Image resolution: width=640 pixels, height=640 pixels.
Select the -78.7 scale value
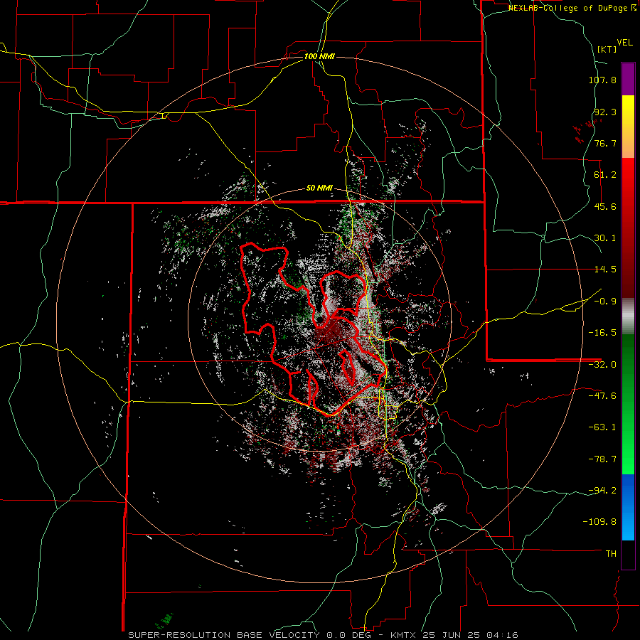coord(602,459)
